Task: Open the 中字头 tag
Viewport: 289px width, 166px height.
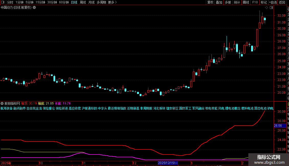Action: pyautogui.click(x=103, y=108)
